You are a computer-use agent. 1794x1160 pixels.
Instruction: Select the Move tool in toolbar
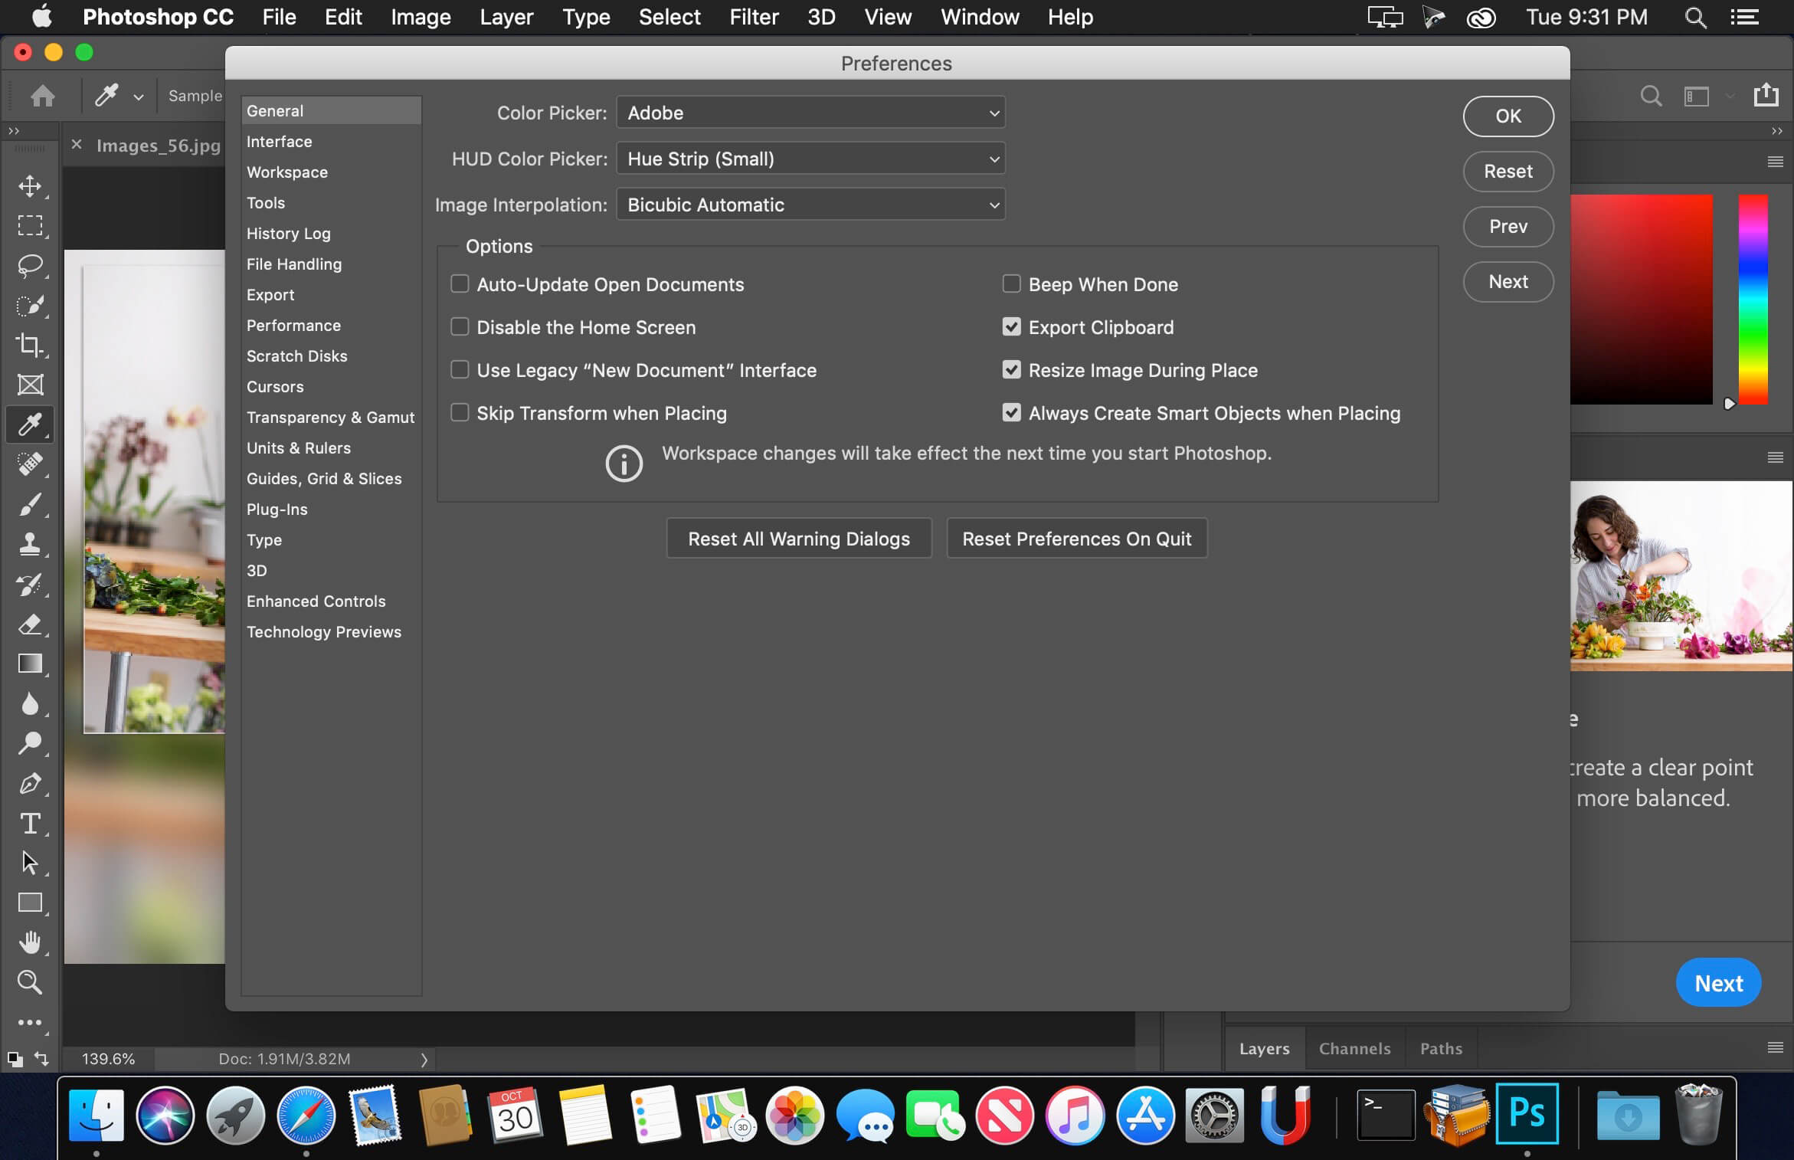point(31,185)
